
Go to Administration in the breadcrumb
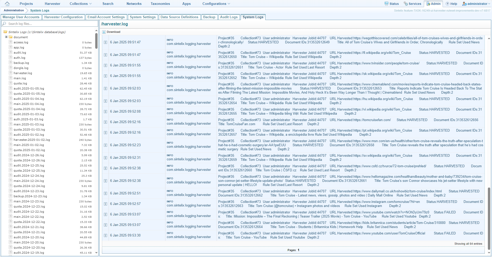(x=14, y=10)
